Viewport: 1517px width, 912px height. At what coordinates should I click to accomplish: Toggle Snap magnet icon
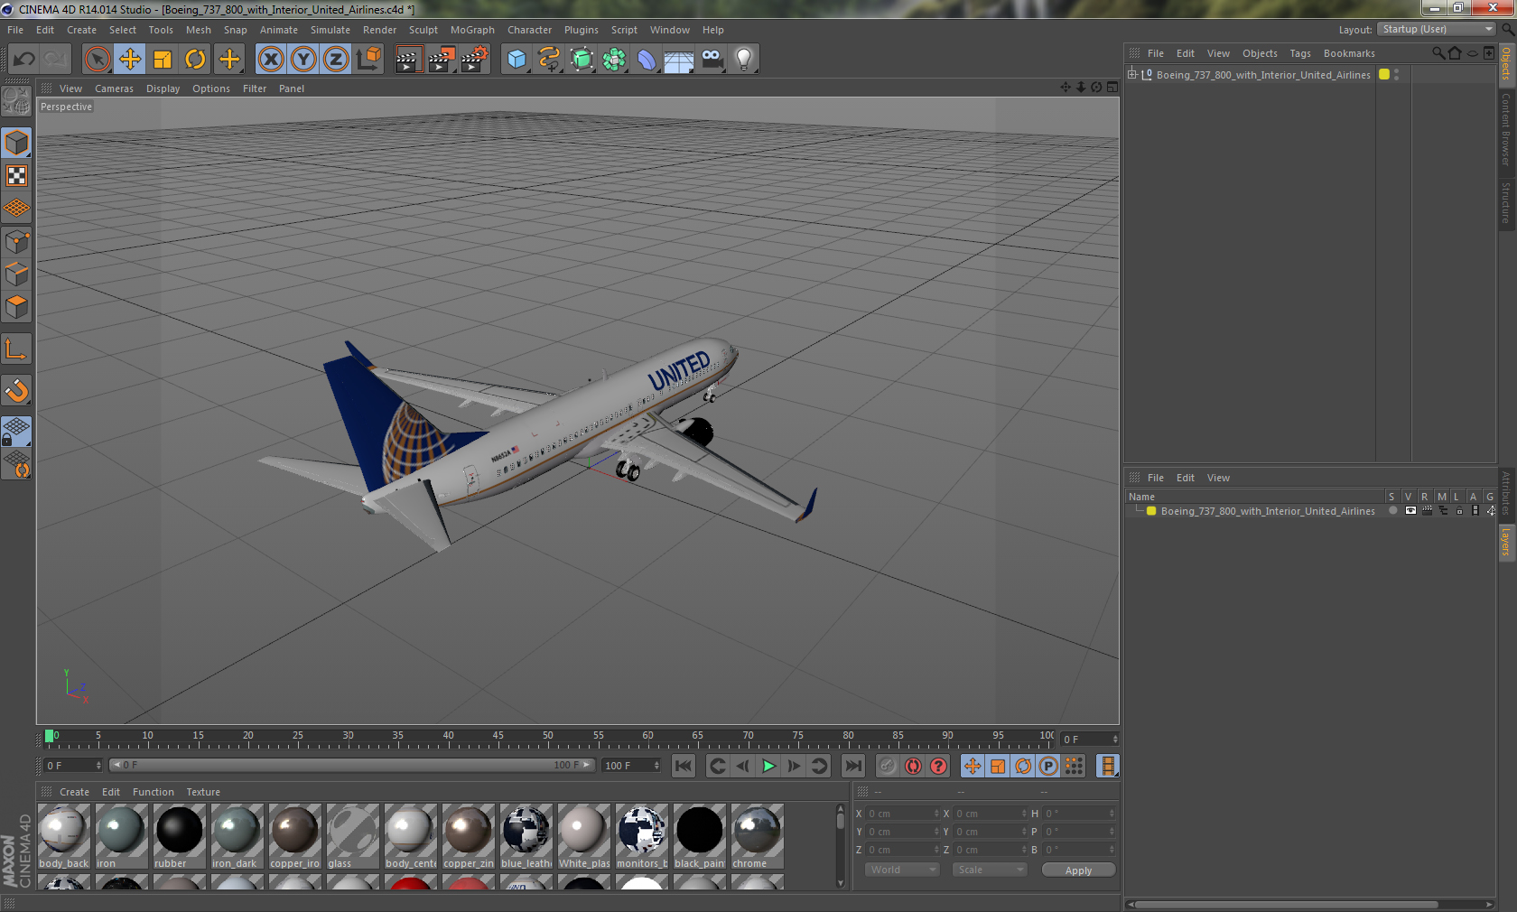[17, 390]
